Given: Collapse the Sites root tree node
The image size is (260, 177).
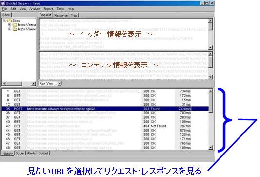Looking at the screenshot, I should [x=4, y=21].
